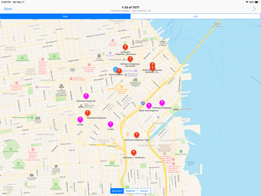The height and width of the screenshot is (196, 261).
Task: Open the 6 jobs cluster pin
Action: (80, 120)
